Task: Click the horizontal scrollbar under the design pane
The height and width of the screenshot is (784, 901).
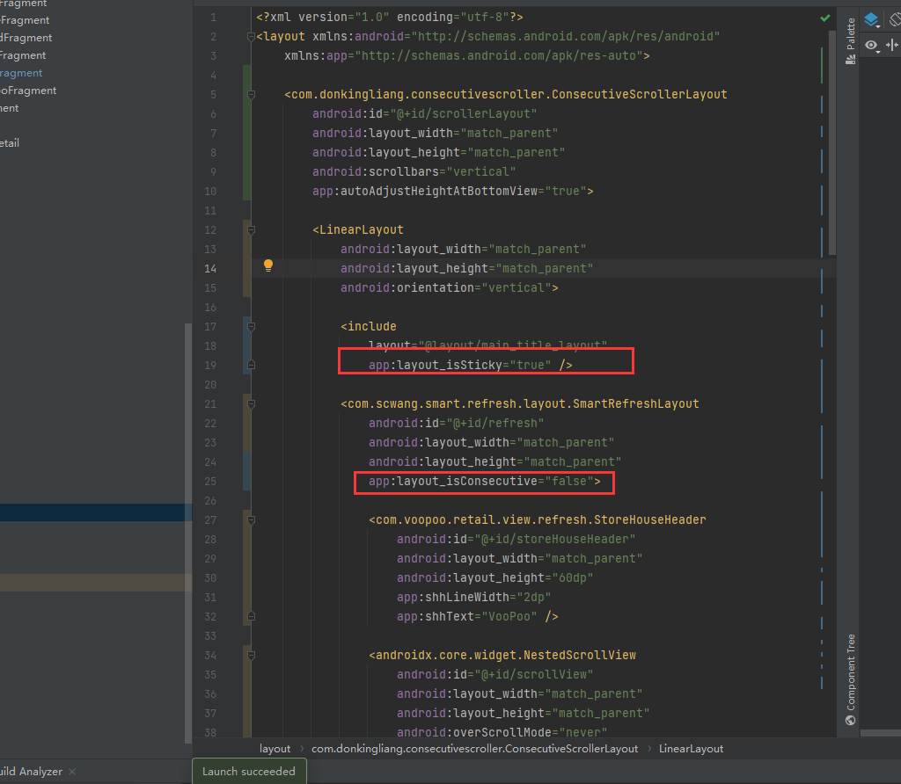Action: coord(880,733)
